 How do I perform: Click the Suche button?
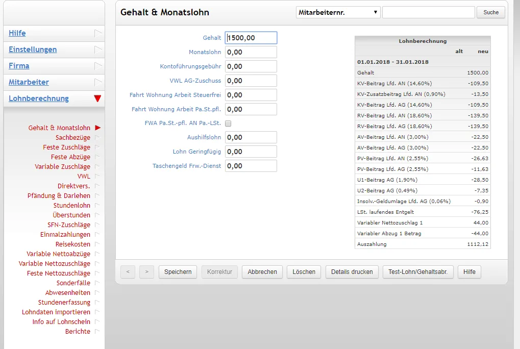click(491, 12)
